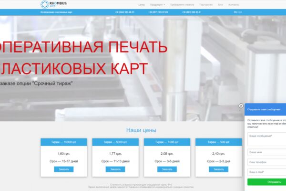Focus the Ваше сообщение text area
The width and height of the screenshot is (286, 191).
266,139
